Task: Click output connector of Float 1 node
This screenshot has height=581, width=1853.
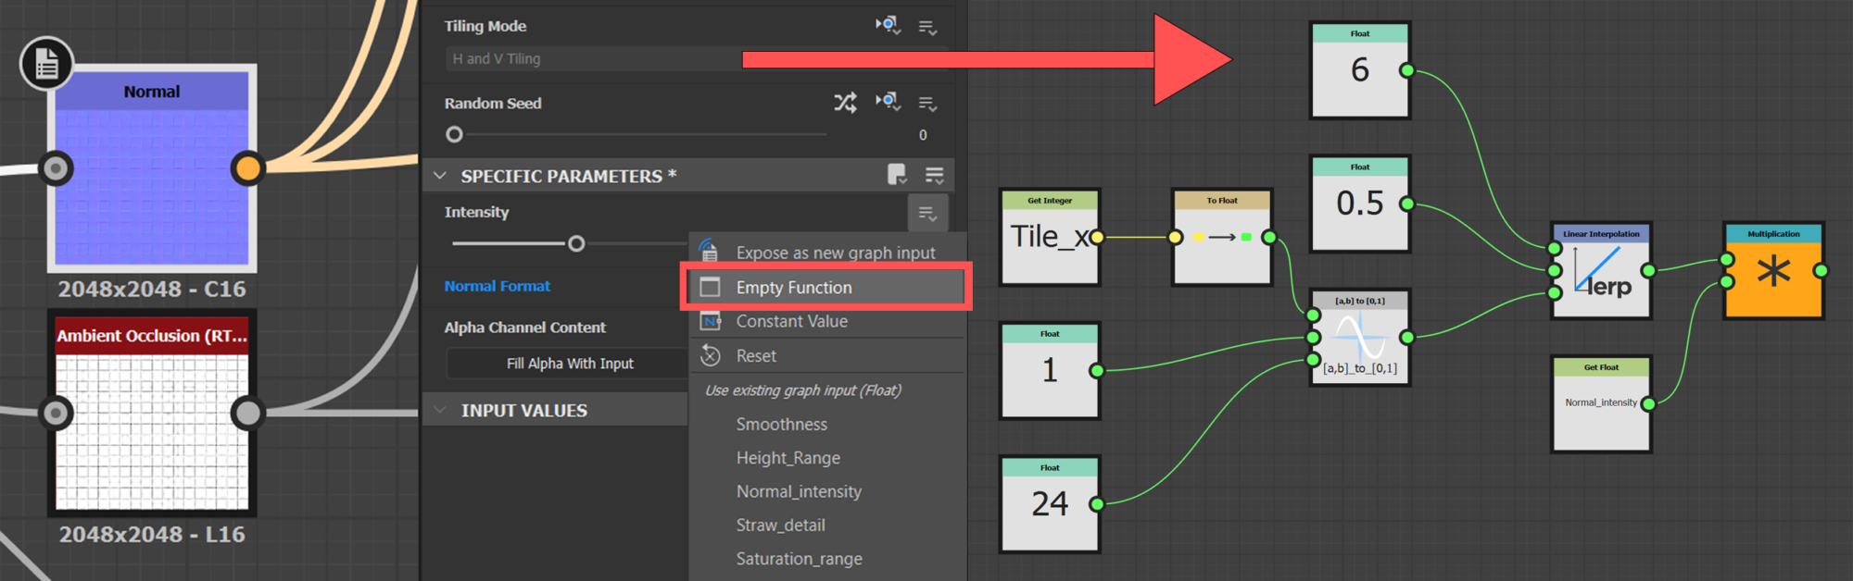Action: pos(1097,370)
